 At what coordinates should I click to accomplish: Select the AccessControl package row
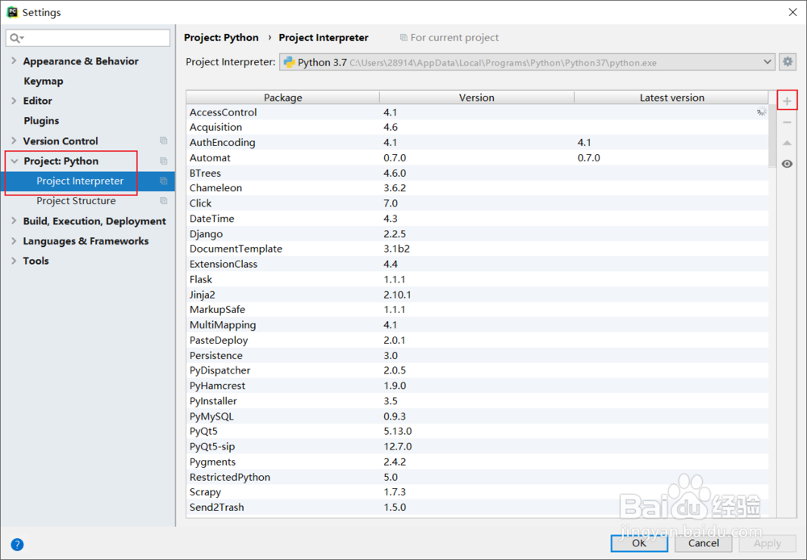(478, 112)
